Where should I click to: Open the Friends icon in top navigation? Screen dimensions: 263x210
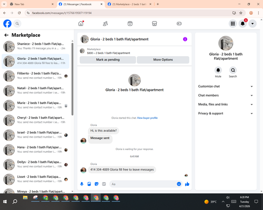[105, 24]
